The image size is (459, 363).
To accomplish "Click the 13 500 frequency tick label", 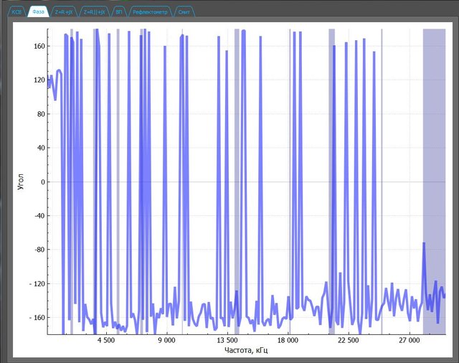I will tap(227, 341).
